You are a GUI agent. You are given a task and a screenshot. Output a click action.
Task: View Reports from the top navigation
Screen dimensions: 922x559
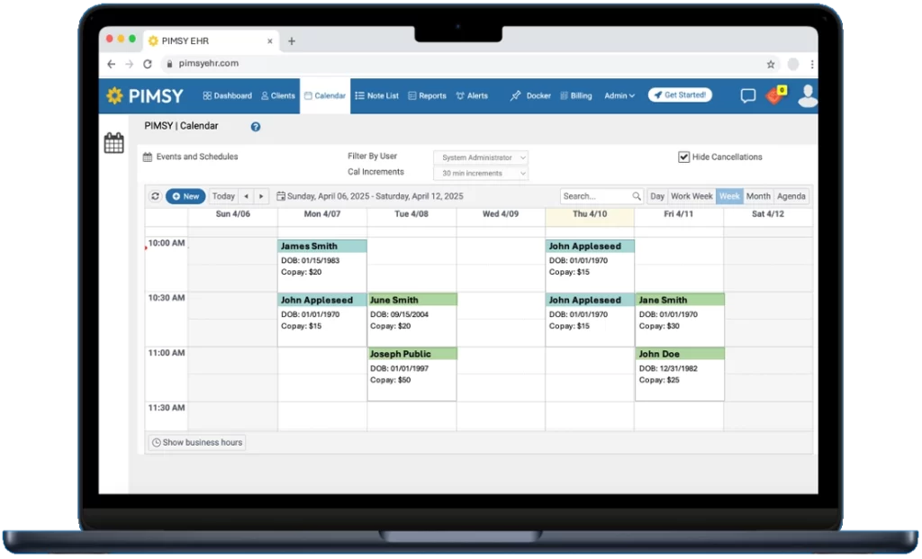[x=427, y=95]
